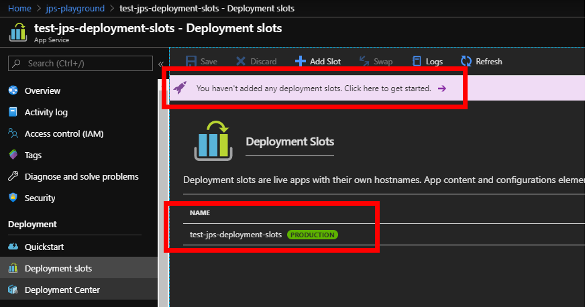Image resolution: width=587 pixels, height=307 pixels.
Task: Click the Access control (IAM) icon
Action: (12, 133)
